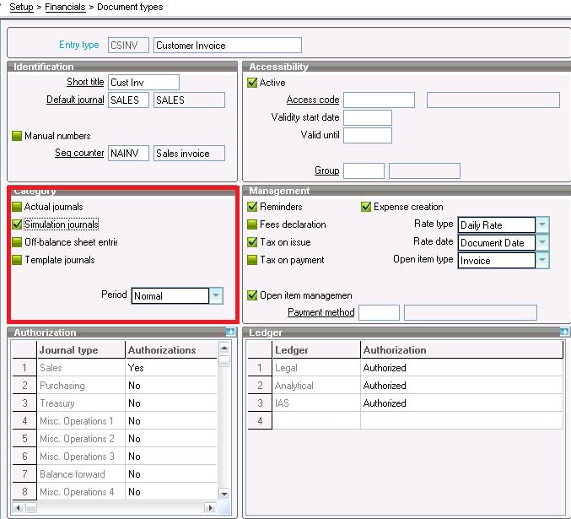Click the Seq counter label link
The image size is (571, 519).
tap(79, 153)
